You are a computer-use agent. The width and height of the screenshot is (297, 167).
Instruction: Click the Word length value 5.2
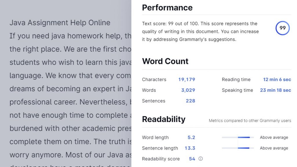[191, 138]
